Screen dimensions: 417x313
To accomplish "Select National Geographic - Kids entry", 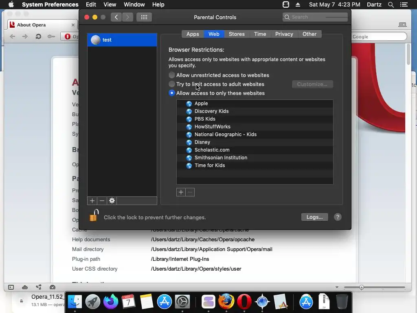I will [255, 134].
